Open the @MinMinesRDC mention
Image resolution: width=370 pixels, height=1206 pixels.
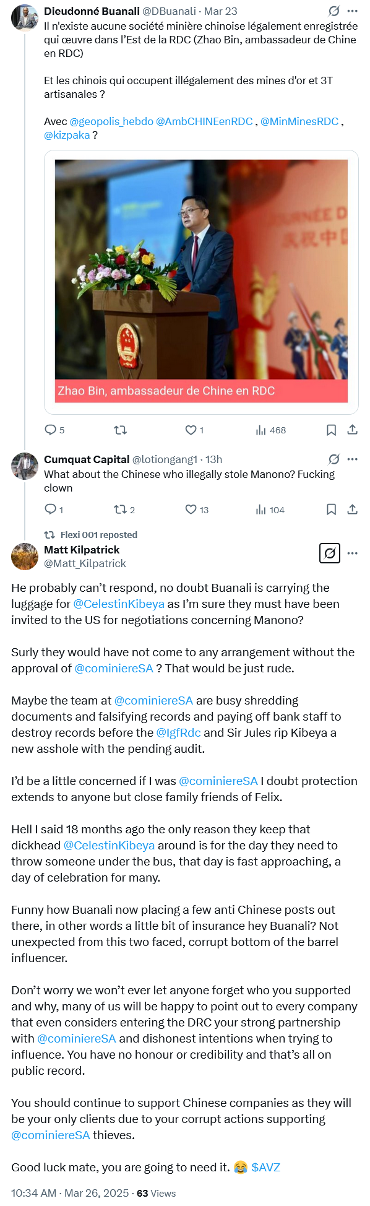(x=299, y=121)
